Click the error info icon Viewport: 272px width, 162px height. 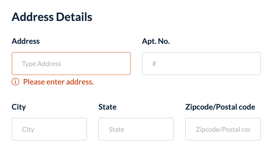[15, 82]
